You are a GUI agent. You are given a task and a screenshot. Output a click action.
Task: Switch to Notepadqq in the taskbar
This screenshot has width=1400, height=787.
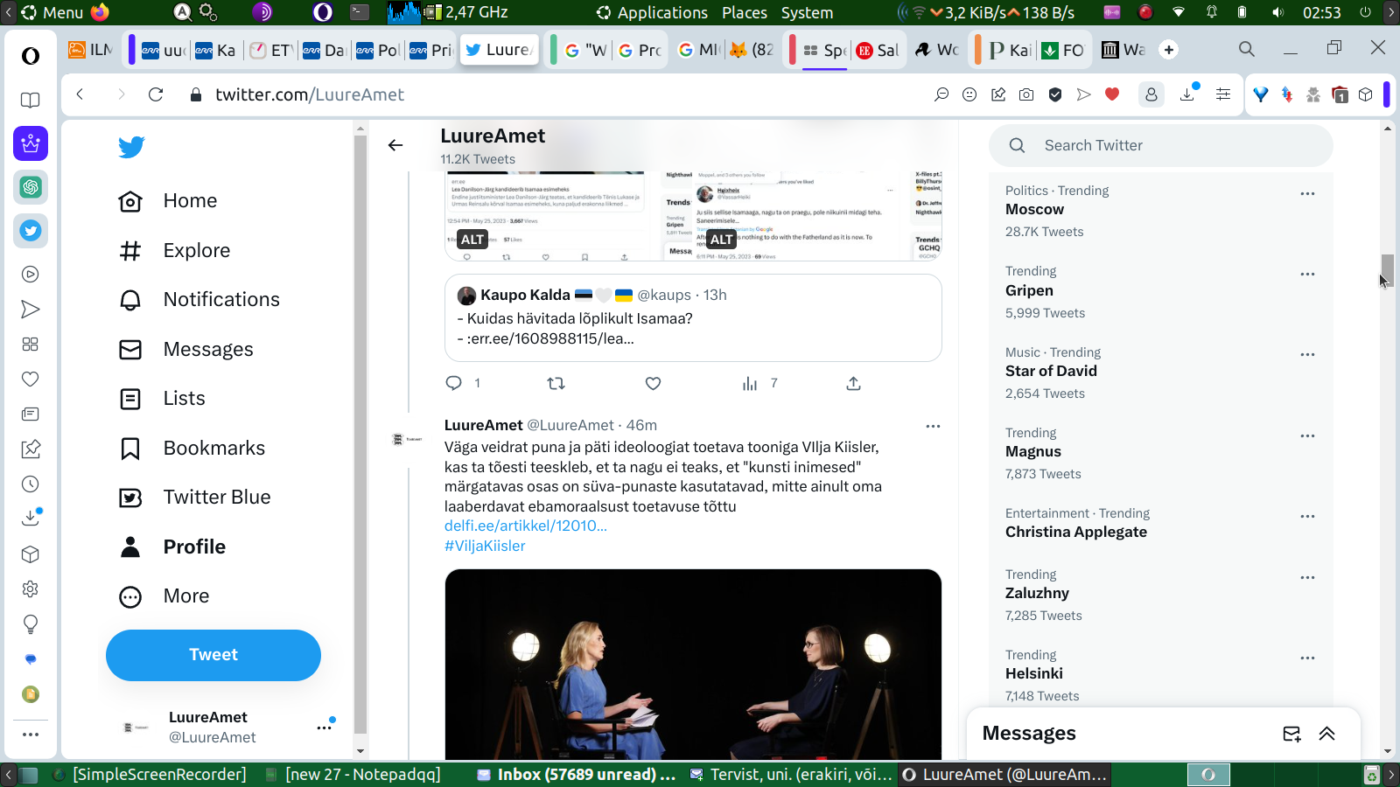[x=353, y=775]
